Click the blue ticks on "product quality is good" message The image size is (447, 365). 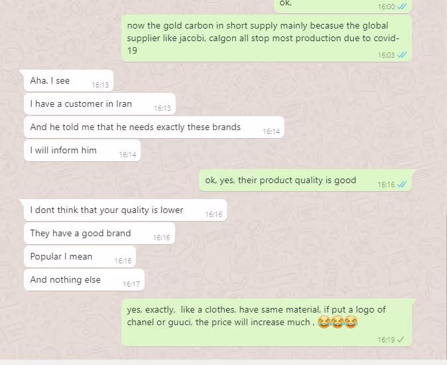402,184
